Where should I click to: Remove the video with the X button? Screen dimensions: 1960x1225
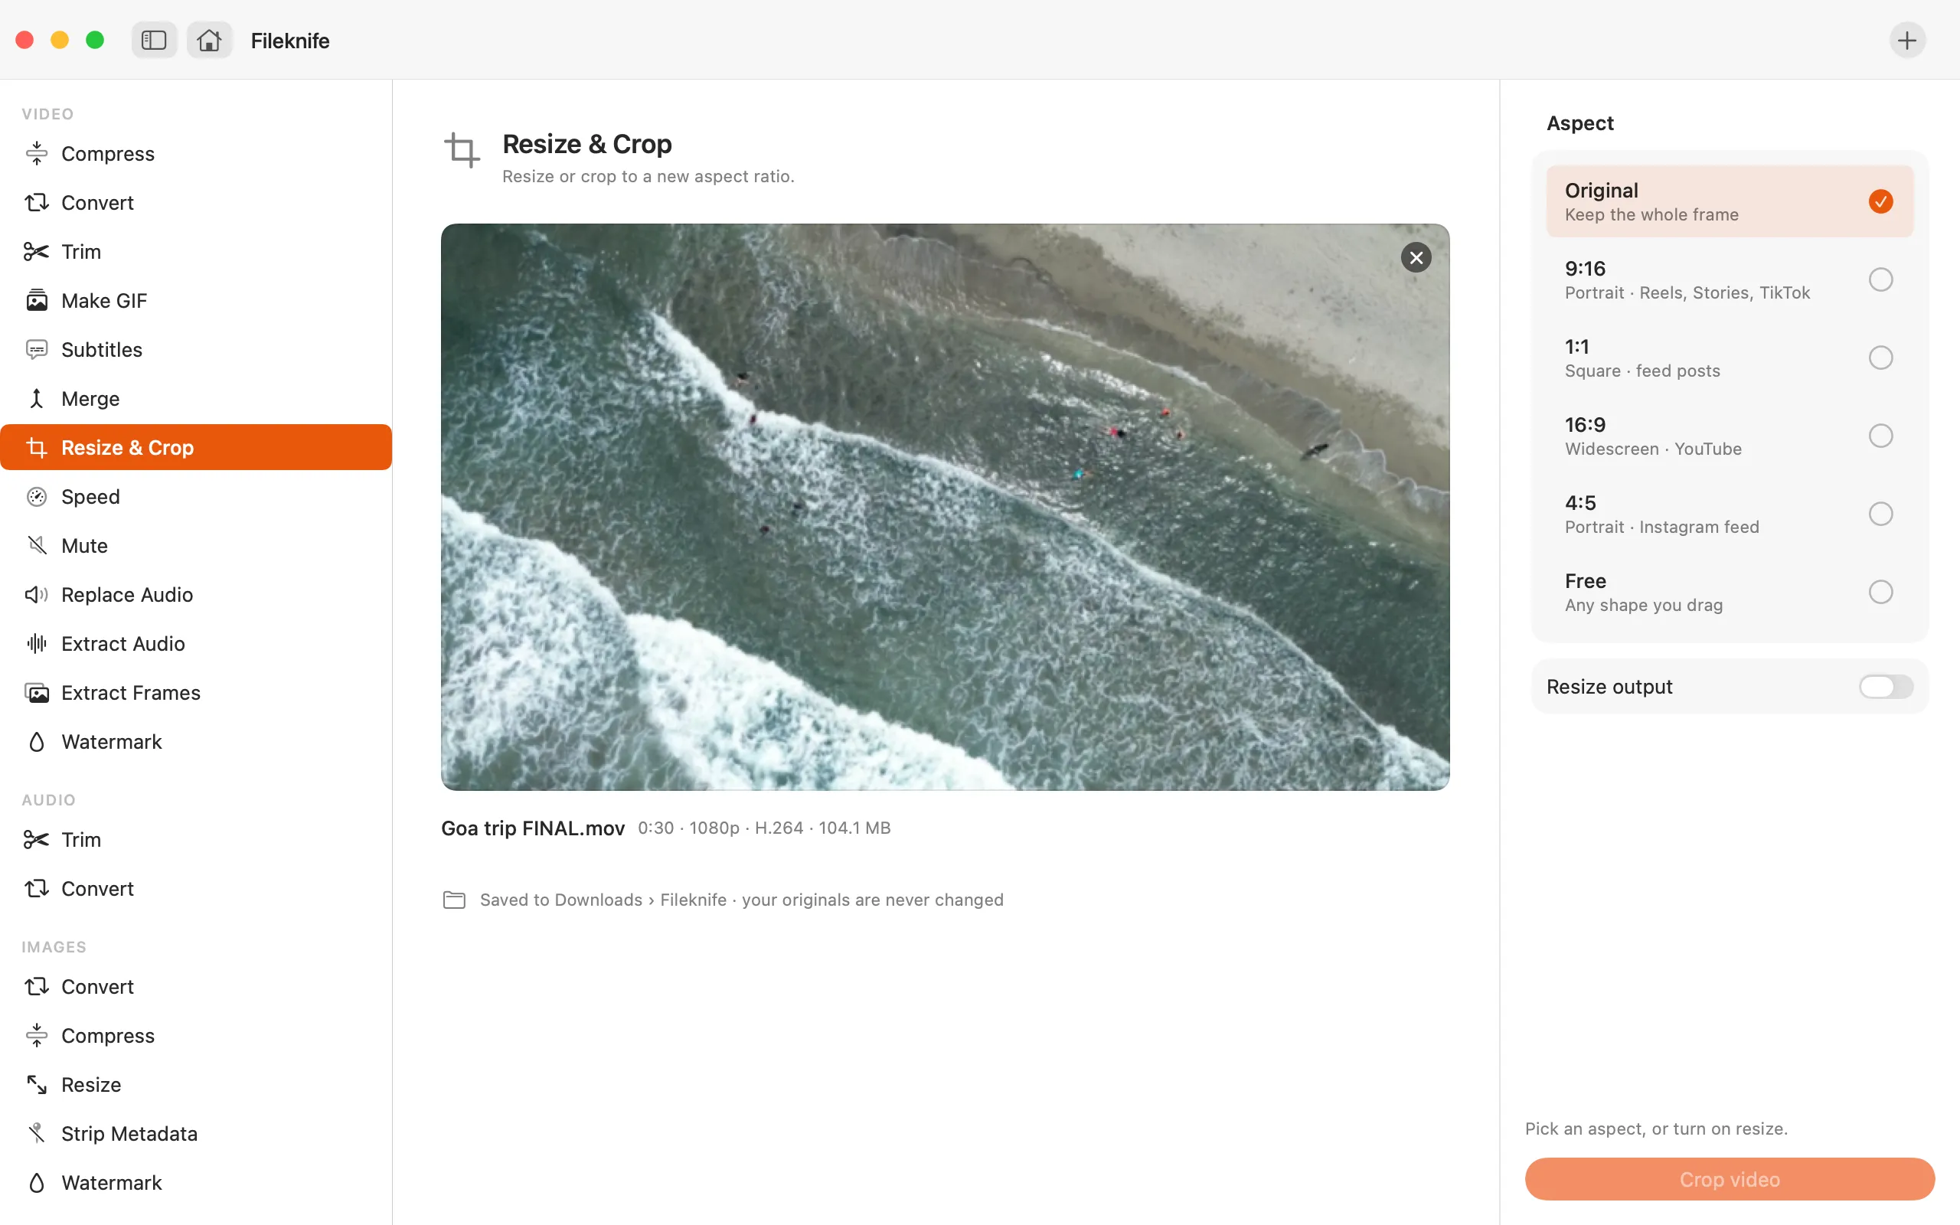tap(1416, 258)
